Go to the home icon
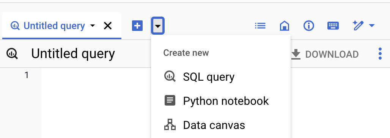This screenshot has height=138, width=390. coord(285,26)
